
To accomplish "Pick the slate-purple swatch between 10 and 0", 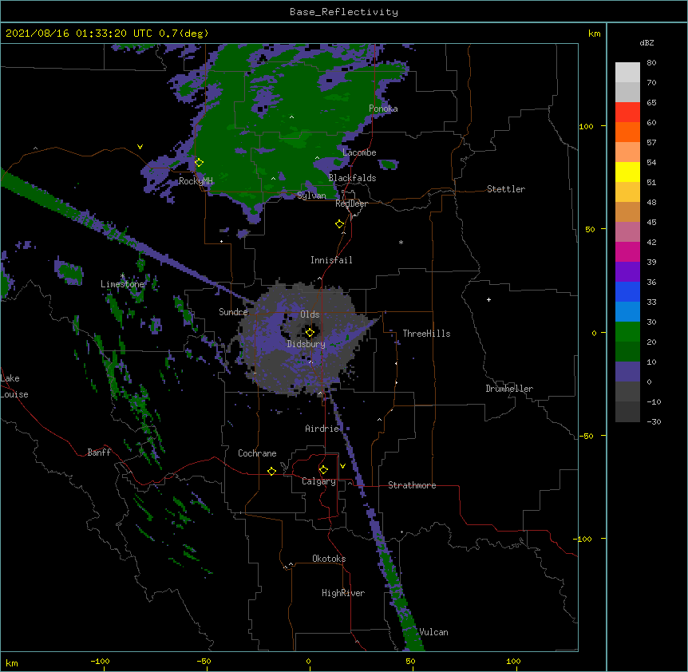I will tap(627, 372).
